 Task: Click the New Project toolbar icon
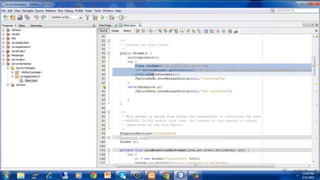click(x=12, y=17)
